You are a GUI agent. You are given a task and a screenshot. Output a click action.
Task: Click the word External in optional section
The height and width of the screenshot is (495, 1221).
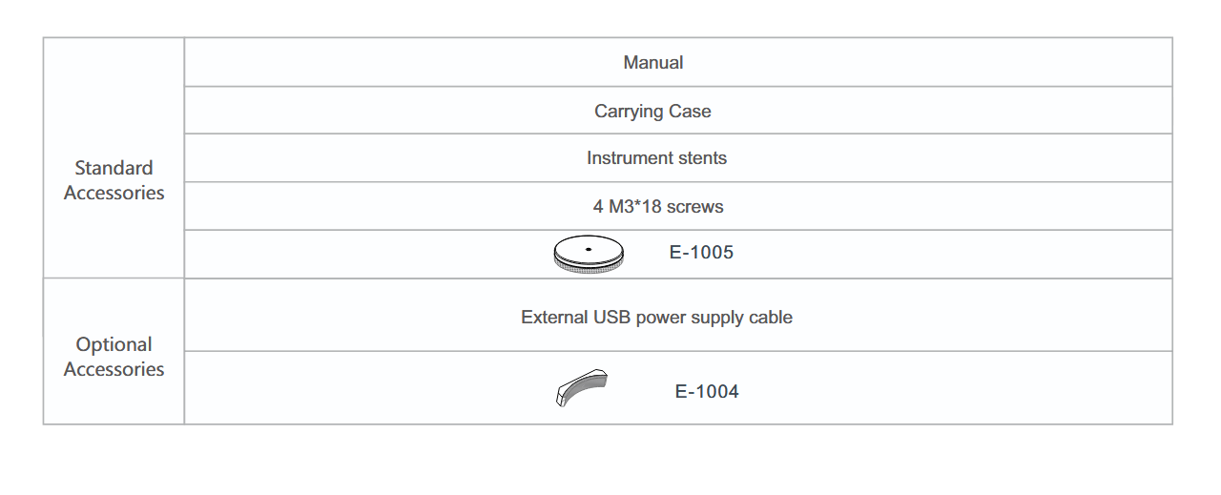point(553,317)
